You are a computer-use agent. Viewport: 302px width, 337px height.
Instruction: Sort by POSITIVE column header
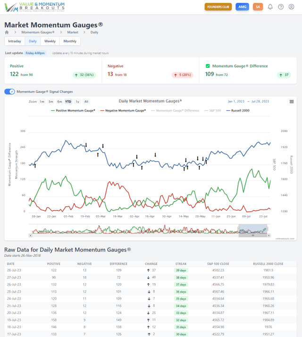point(54,264)
